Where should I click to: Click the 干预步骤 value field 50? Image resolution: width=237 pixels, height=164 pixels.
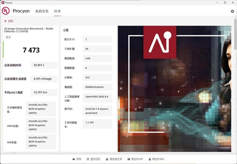coord(97,49)
